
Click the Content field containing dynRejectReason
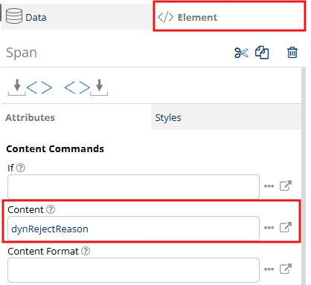click(133, 229)
